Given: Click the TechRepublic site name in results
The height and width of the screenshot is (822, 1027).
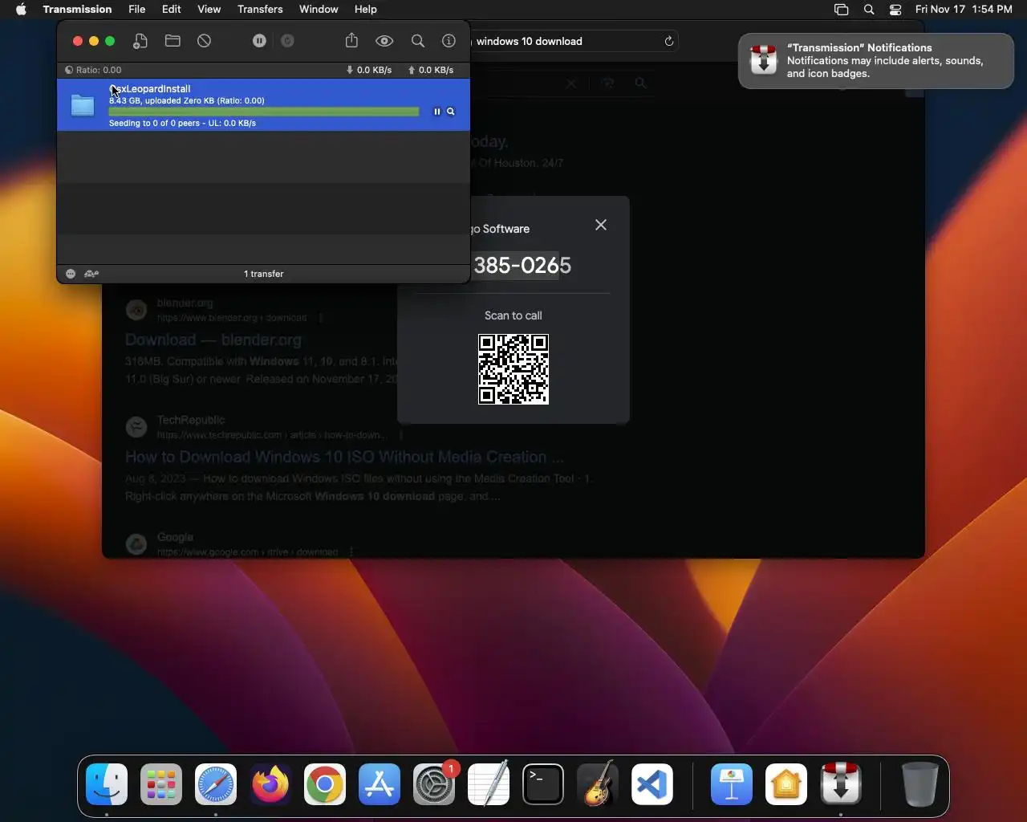Looking at the screenshot, I should tap(191, 420).
